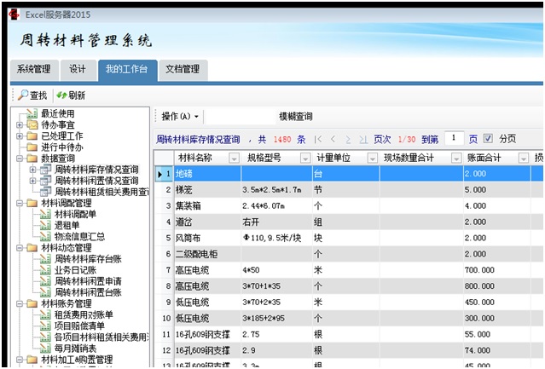Click the 查找 search magnifier icon
Image resolution: width=545 pixels, height=369 pixels.
coord(22,95)
